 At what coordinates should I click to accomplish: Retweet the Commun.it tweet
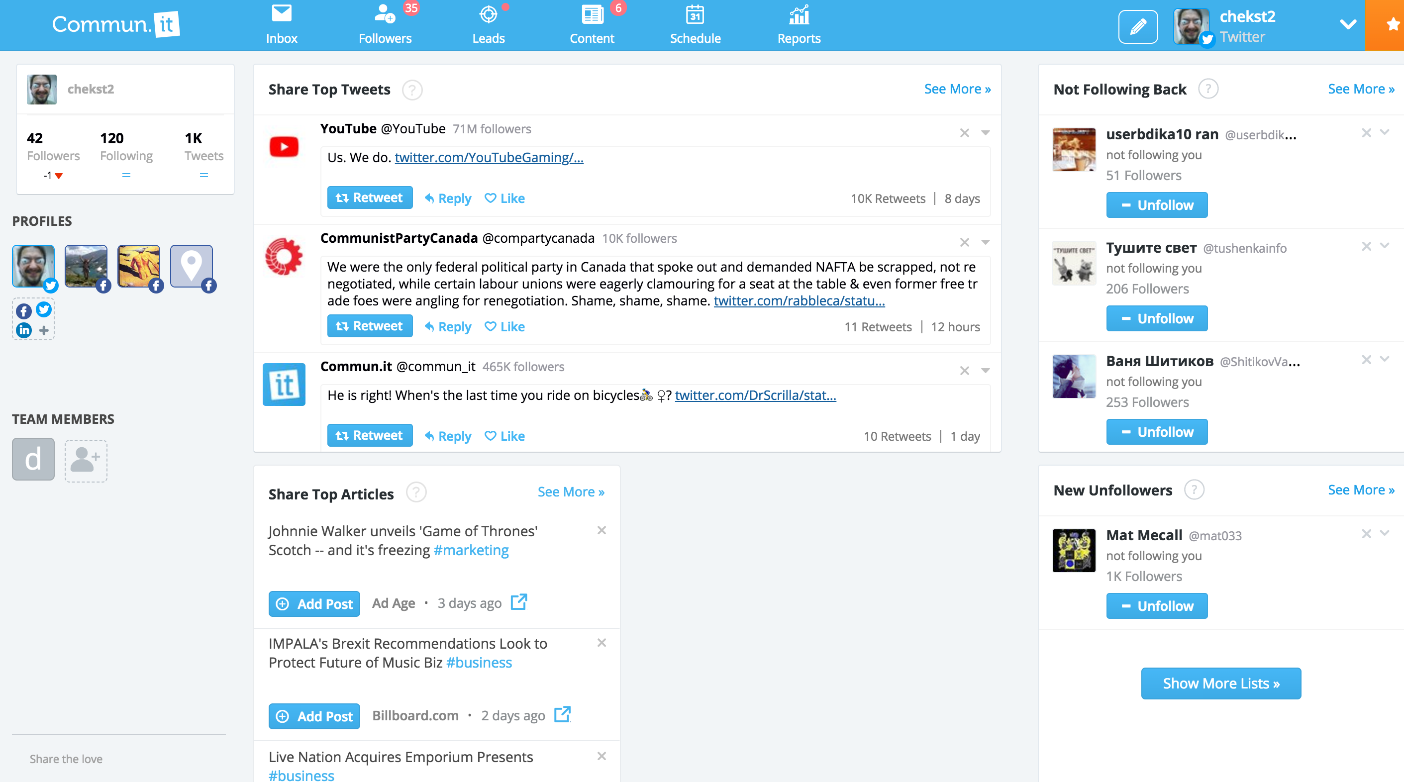[370, 435]
